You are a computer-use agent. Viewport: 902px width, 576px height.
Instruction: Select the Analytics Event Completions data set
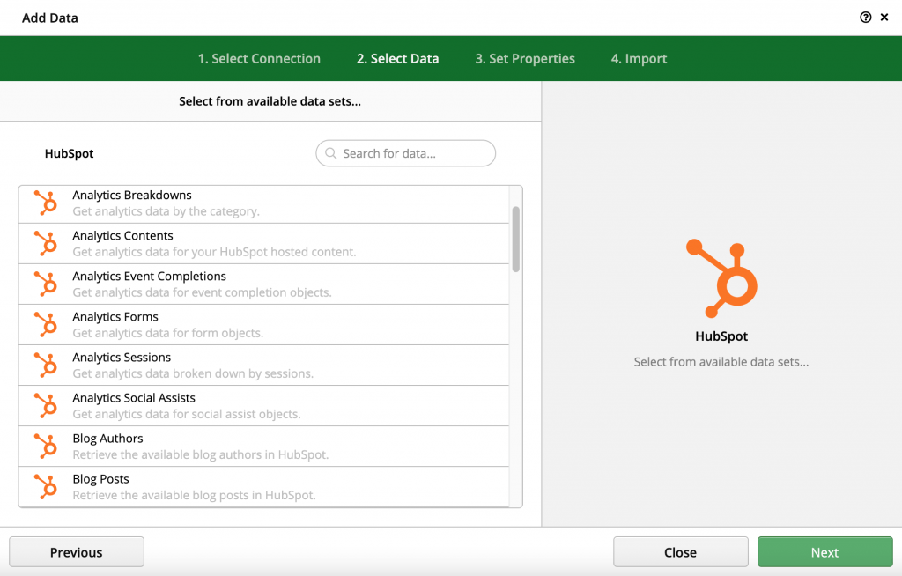(x=264, y=284)
